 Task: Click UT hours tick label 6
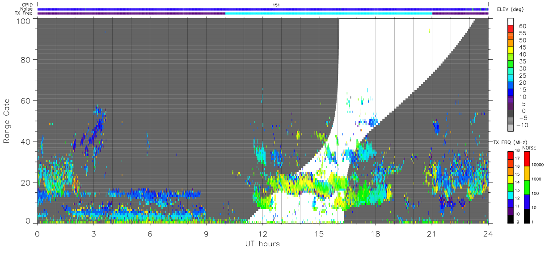(150, 233)
